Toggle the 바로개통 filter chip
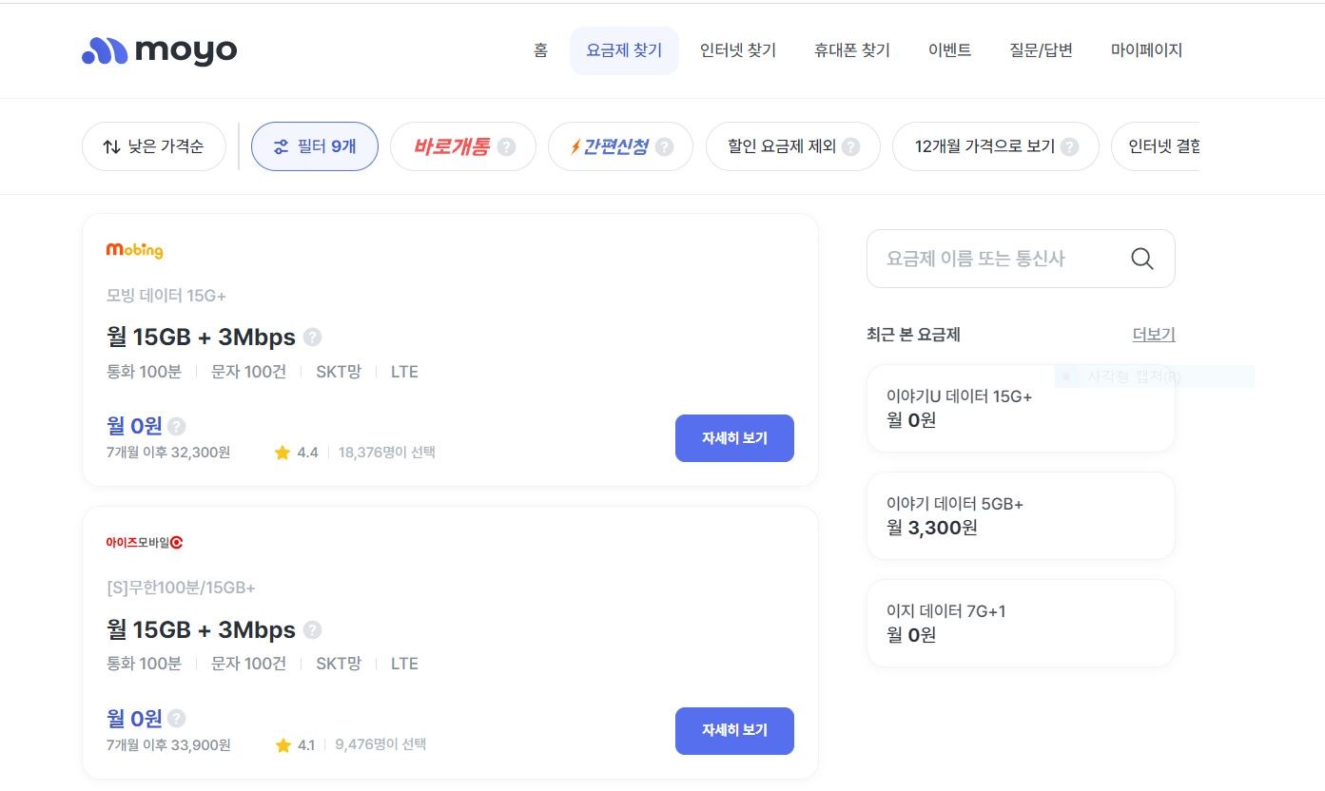The width and height of the screenshot is (1325, 791). pos(453,146)
